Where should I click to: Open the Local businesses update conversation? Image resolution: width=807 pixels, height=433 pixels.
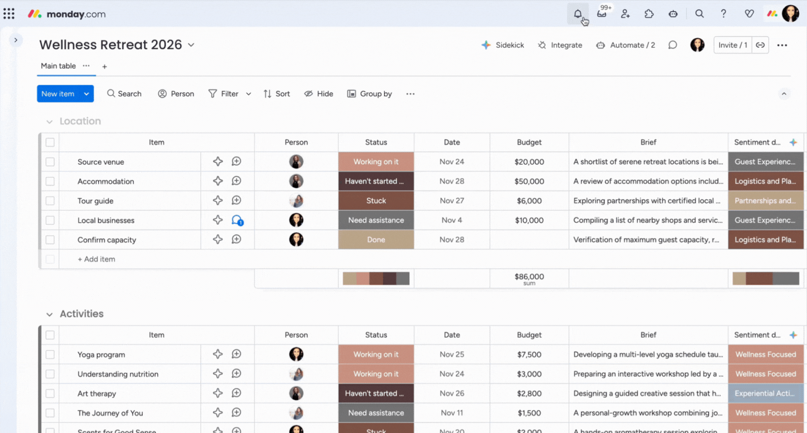(x=237, y=220)
